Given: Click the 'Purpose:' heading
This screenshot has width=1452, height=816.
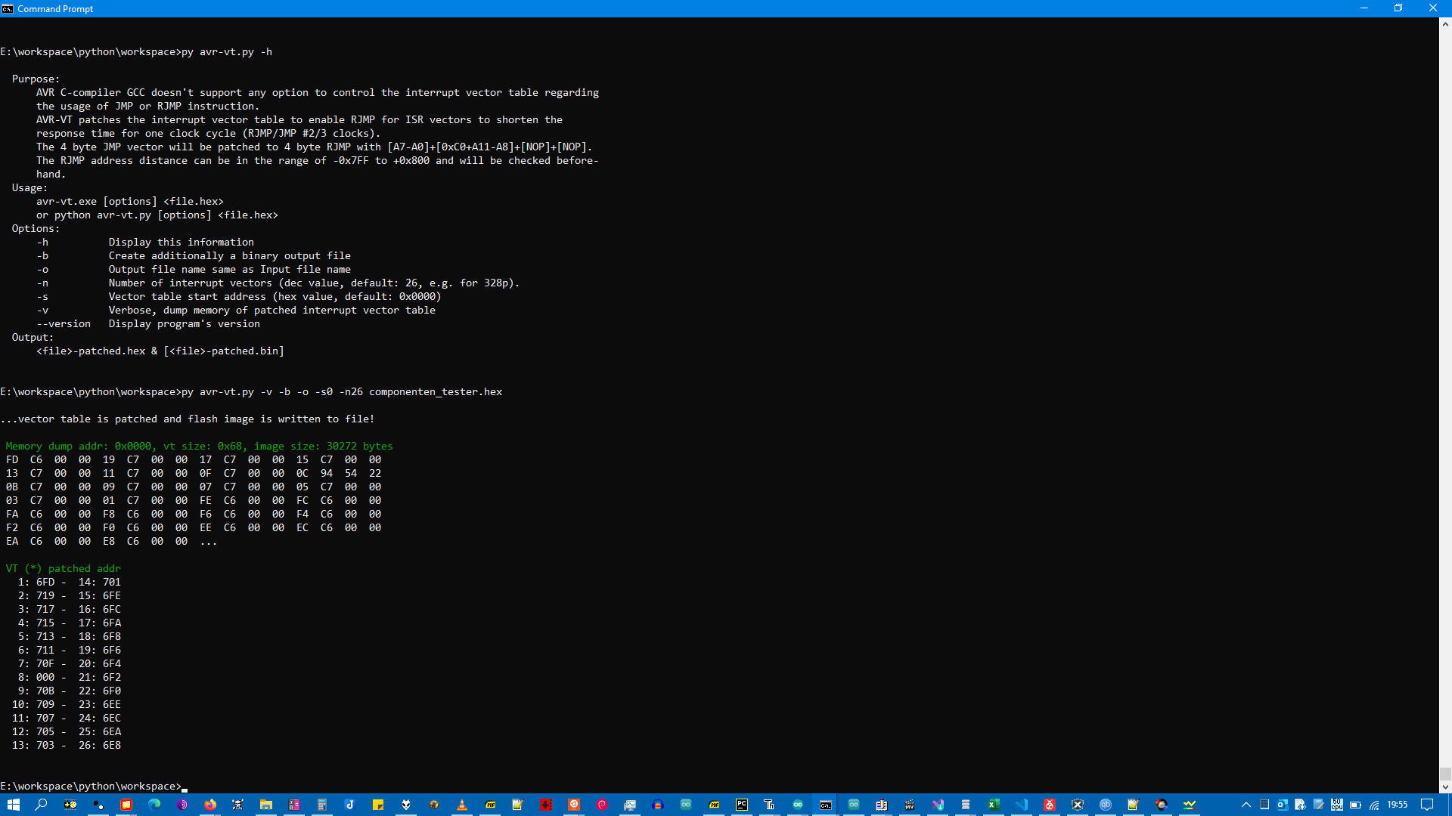Looking at the screenshot, I should 36,79.
